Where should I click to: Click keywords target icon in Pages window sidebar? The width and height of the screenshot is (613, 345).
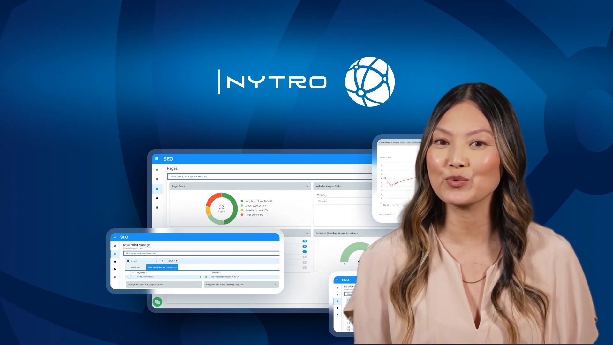tap(157, 180)
